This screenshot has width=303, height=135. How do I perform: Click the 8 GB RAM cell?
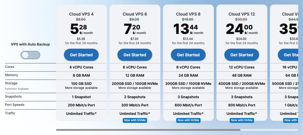81,75
